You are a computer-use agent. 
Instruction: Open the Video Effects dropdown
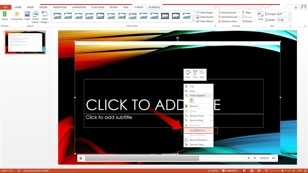pyautogui.click(x=205, y=21)
